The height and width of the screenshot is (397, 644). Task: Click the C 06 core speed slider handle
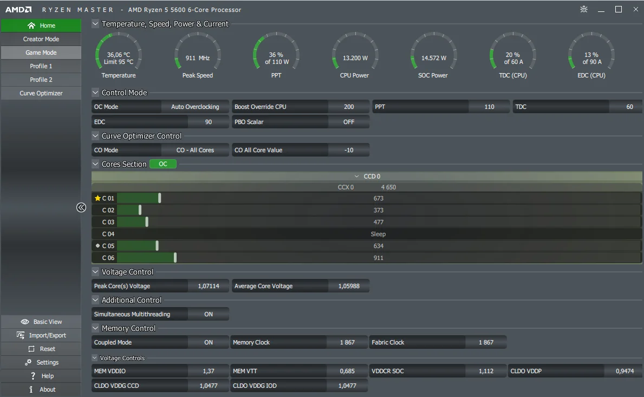point(175,257)
